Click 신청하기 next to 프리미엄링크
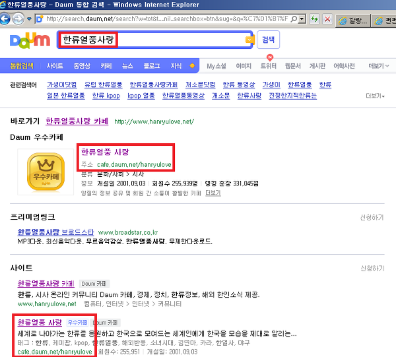 pos(372,217)
